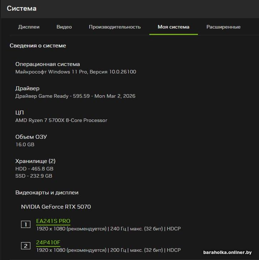
Task: Select the Производительность tab
Action: [115, 27]
